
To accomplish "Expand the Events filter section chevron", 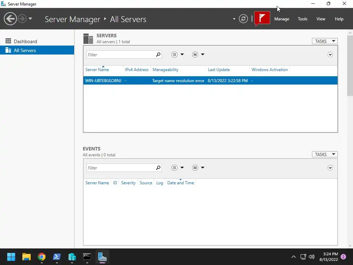I will point(330,168).
